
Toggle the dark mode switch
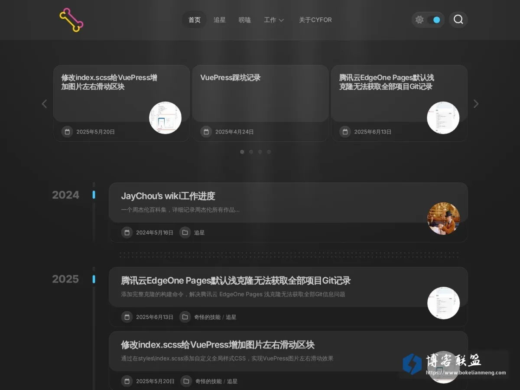point(434,19)
